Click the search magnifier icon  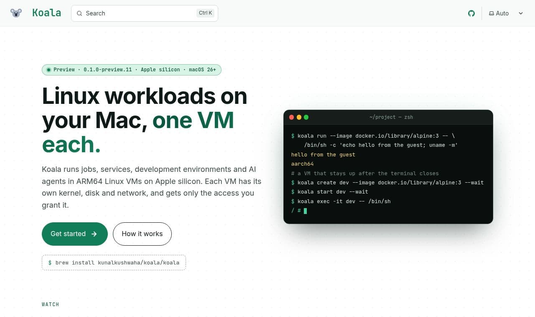79,13
